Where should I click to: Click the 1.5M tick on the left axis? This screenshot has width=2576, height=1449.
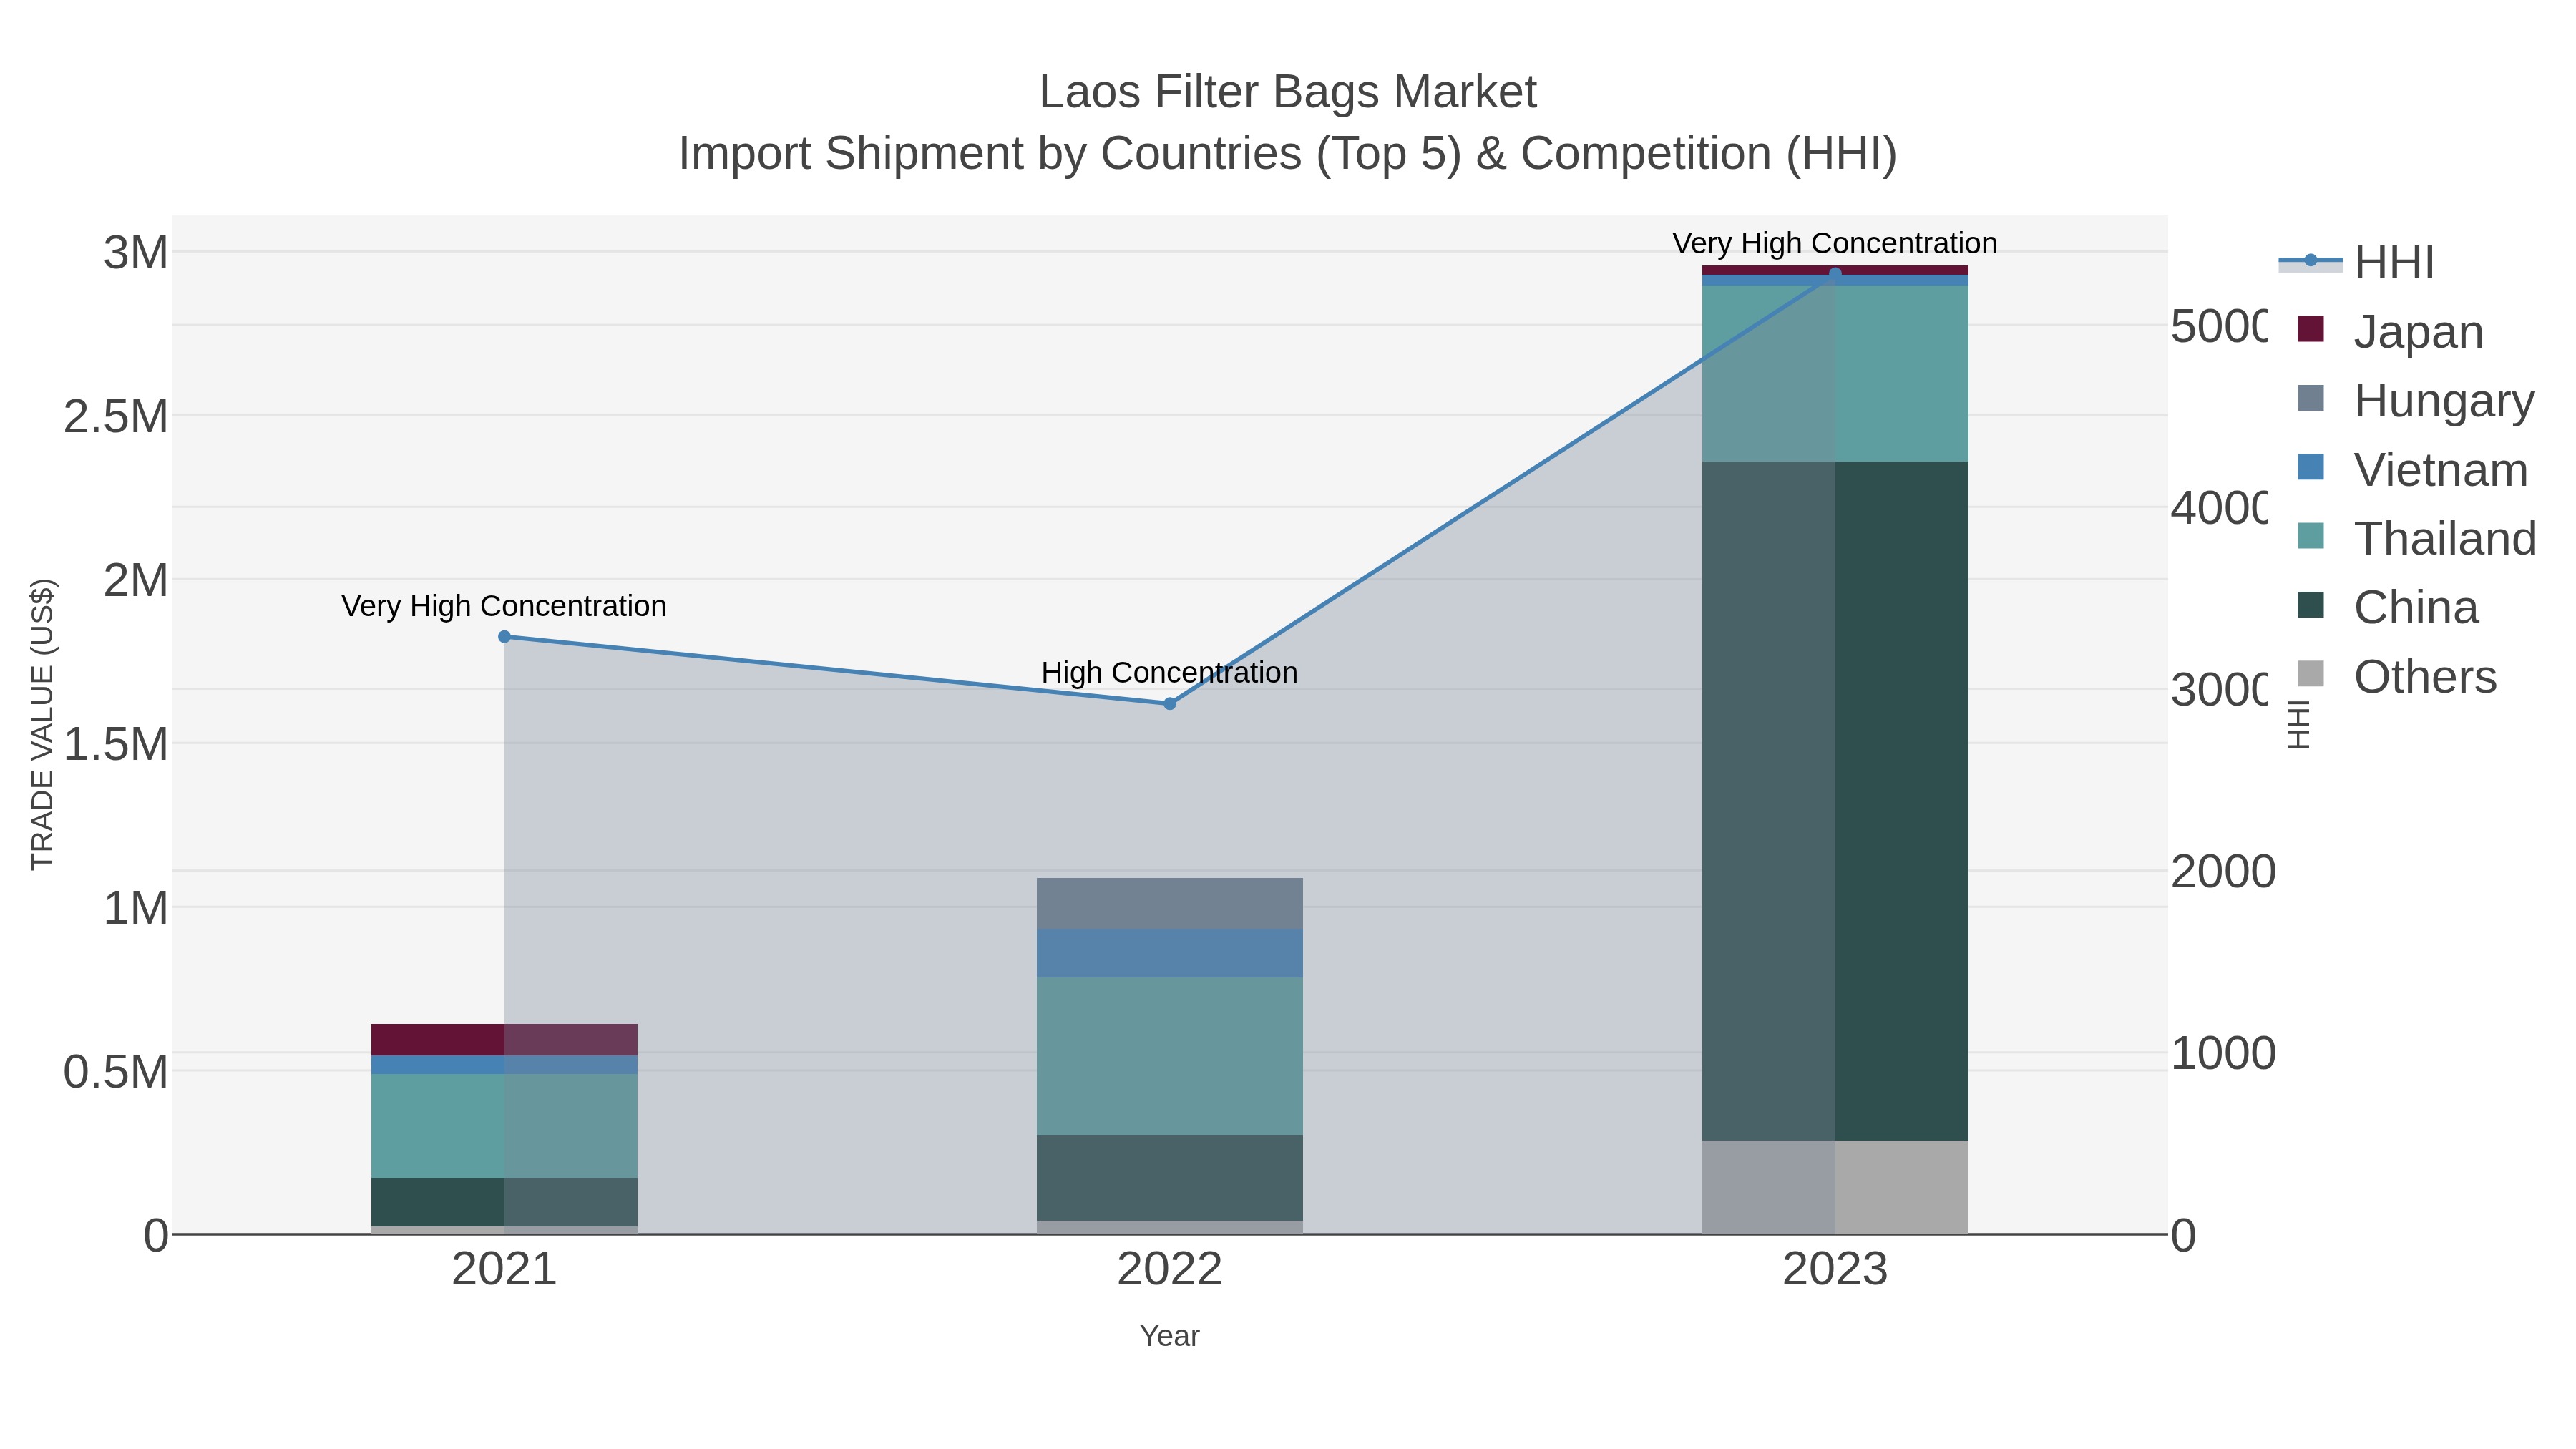(116, 745)
